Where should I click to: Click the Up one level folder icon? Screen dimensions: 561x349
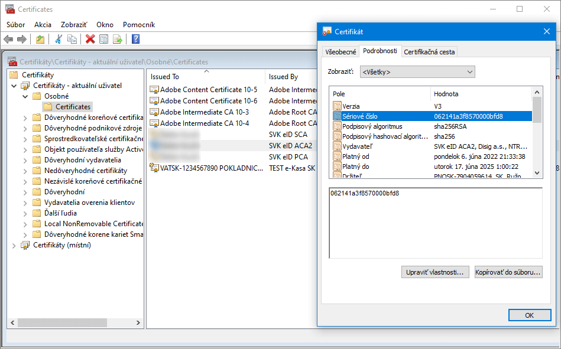click(x=40, y=39)
